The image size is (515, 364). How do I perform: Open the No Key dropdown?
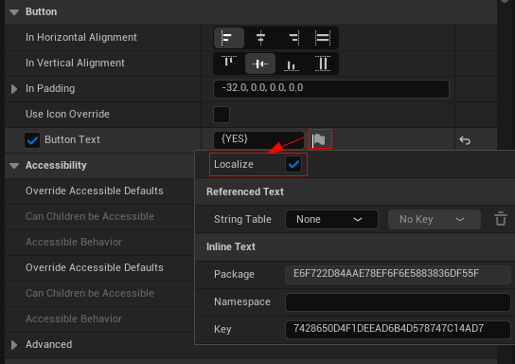[435, 219]
